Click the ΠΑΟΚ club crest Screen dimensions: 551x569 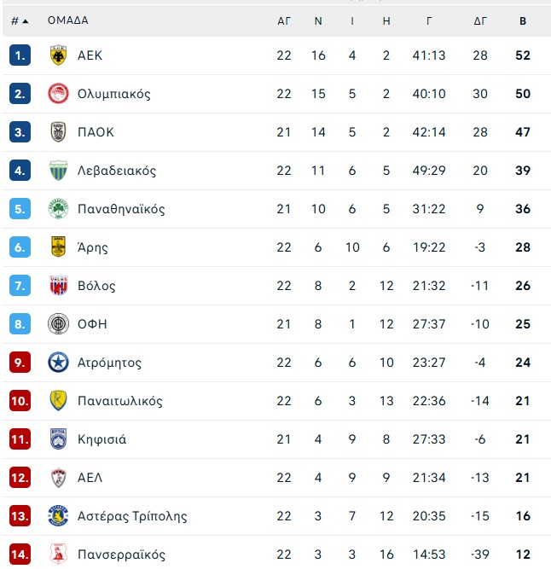pos(58,132)
